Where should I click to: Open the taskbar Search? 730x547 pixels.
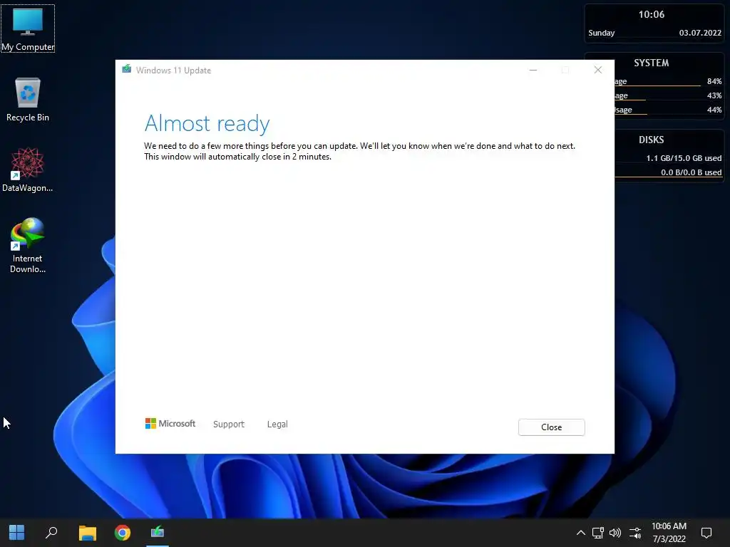51,533
